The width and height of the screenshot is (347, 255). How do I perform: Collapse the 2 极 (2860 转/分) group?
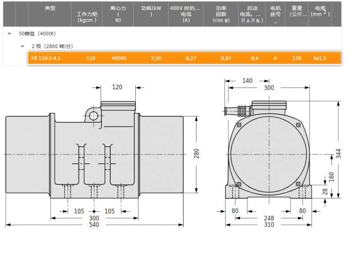coord(23,46)
